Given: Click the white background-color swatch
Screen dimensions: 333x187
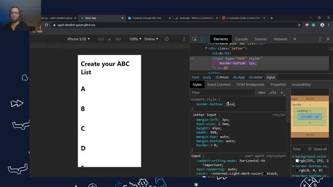Looking at the screenshot, I should (297, 161).
